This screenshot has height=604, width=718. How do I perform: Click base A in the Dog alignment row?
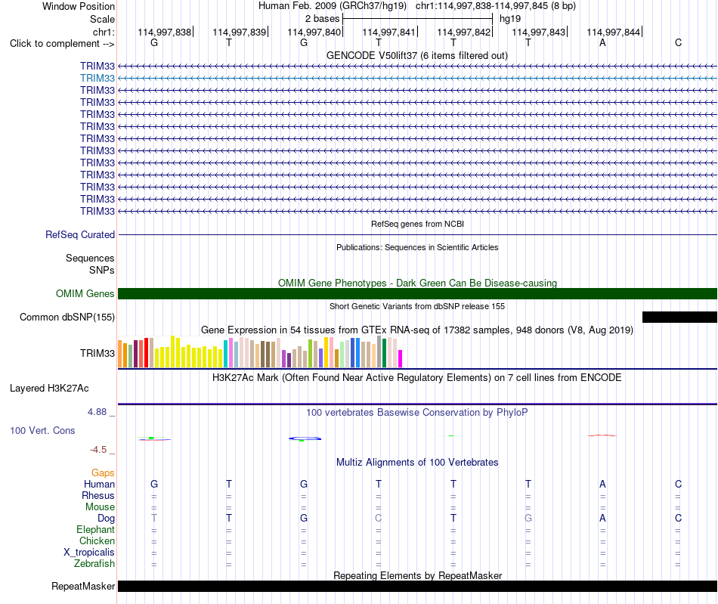(602, 518)
